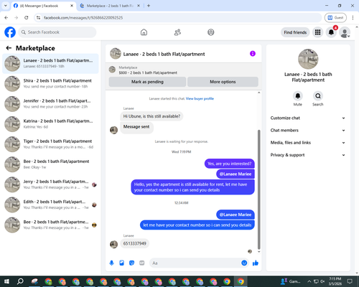Click the address bar URL
The height and width of the screenshot is (287, 359).
[x=83, y=18]
